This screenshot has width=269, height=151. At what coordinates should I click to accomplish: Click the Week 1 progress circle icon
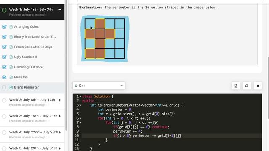point(4,10)
